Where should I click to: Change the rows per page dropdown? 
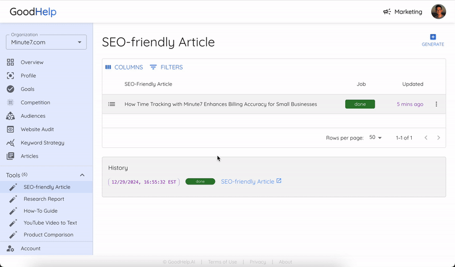pos(375,137)
